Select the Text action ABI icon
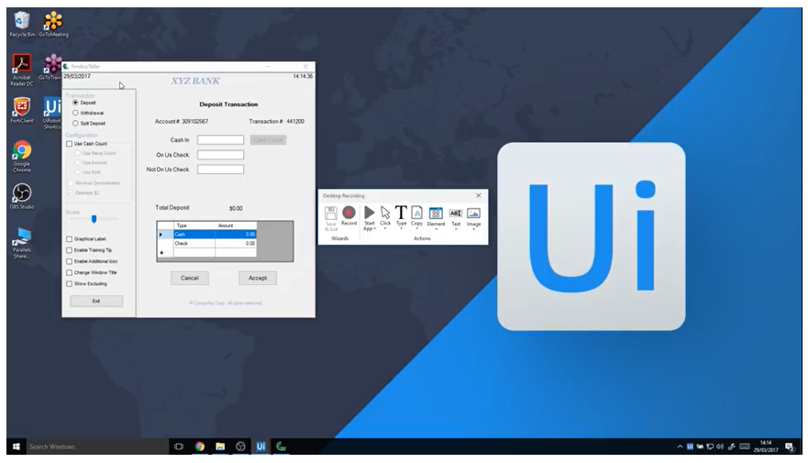The width and height of the screenshot is (808, 463). [x=456, y=213]
